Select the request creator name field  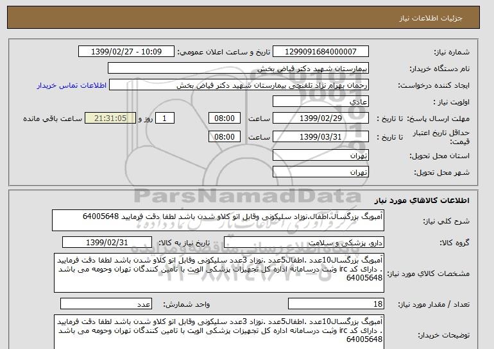239,85
